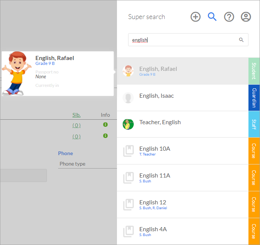Click the second ( 0 ) sibling link

tap(76, 136)
